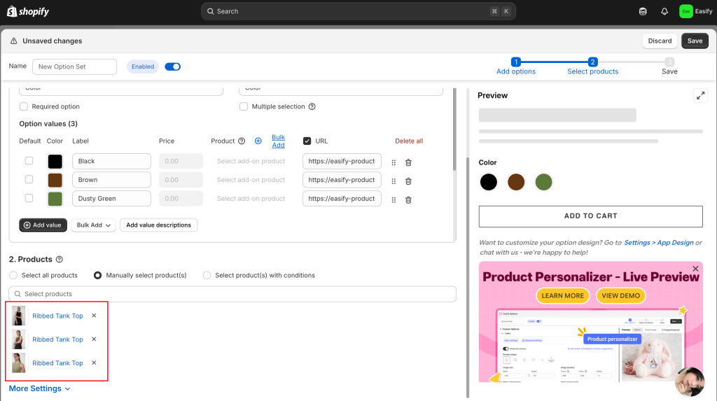717x401 pixels.
Task: Enable the Multiple selection checkbox
Action: pos(244,107)
